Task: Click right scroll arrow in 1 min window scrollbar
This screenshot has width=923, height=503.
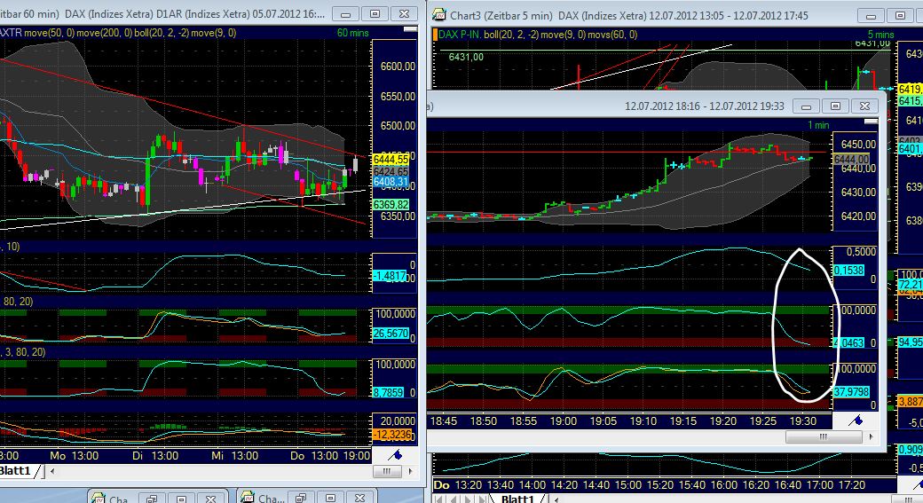Action: coord(871,436)
